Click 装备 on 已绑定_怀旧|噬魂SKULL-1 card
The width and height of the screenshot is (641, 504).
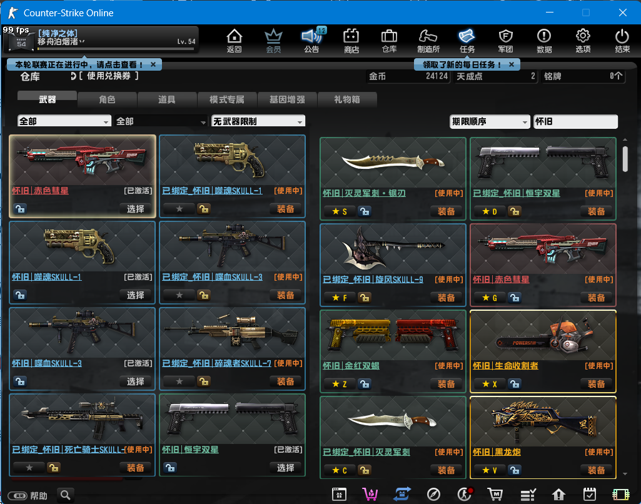click(x=285, y=209)
